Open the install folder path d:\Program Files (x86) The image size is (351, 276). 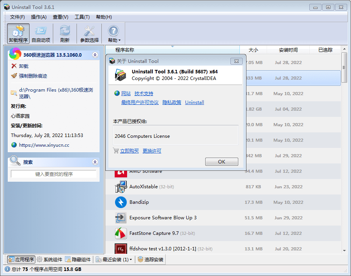click(52, 93)
